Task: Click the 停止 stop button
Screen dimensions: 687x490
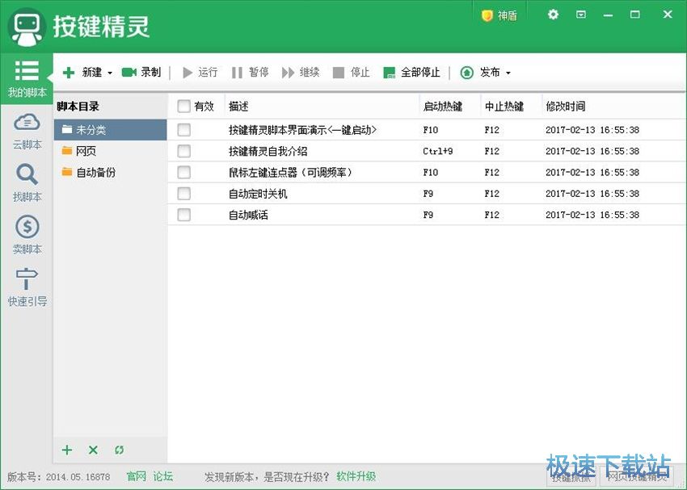Action: (352, 72)
